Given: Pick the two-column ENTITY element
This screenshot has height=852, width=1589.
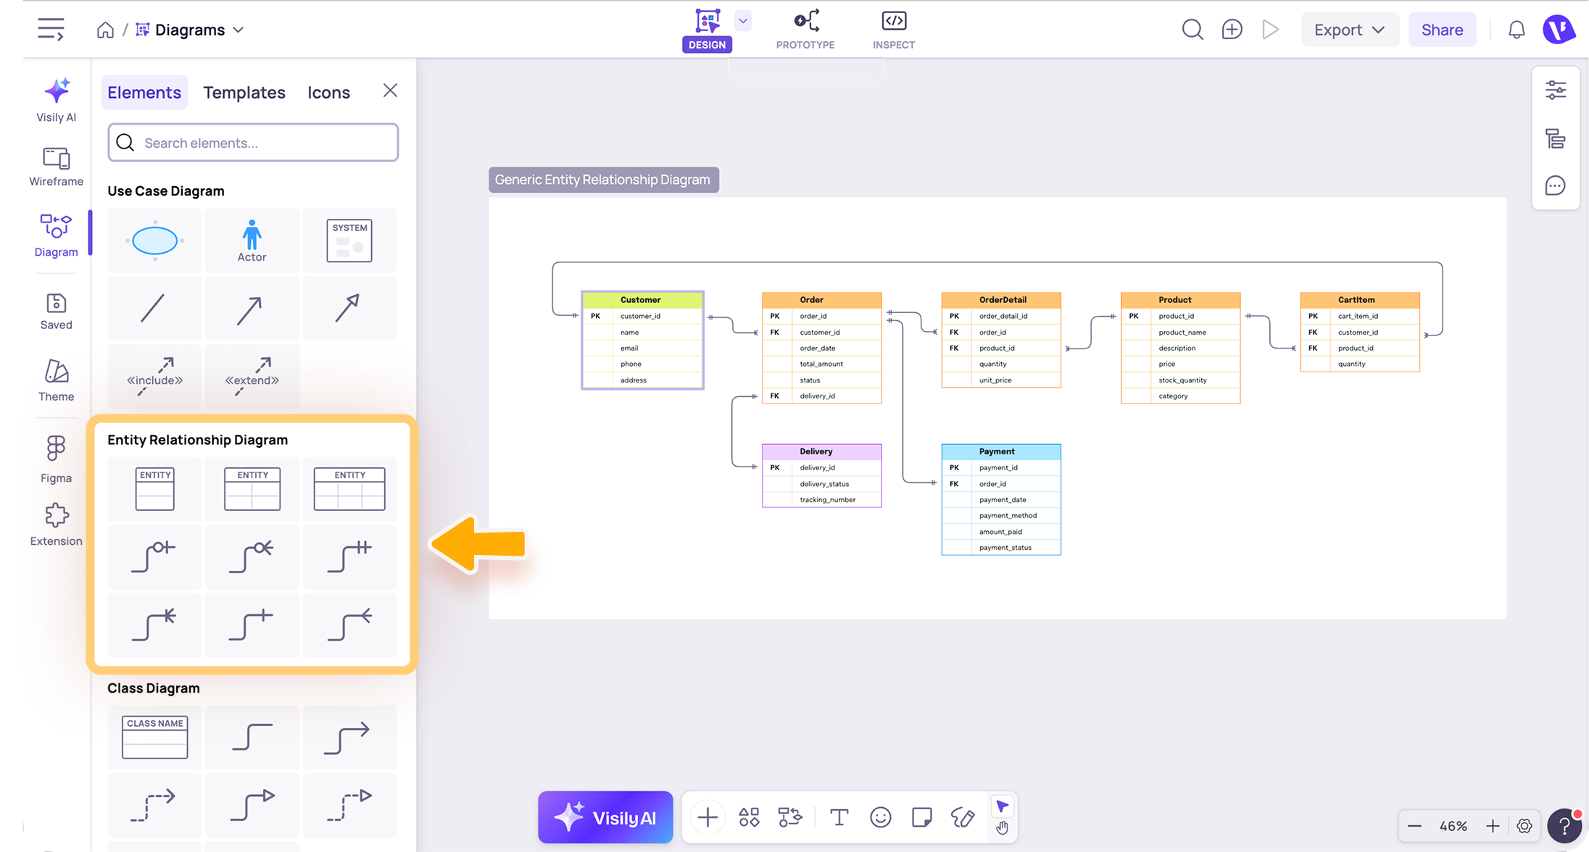Looking at the screenshot, I should tap(252, 489).
